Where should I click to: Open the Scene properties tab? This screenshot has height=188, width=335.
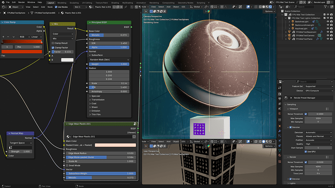pyautogui.click(x=280, y=109)
